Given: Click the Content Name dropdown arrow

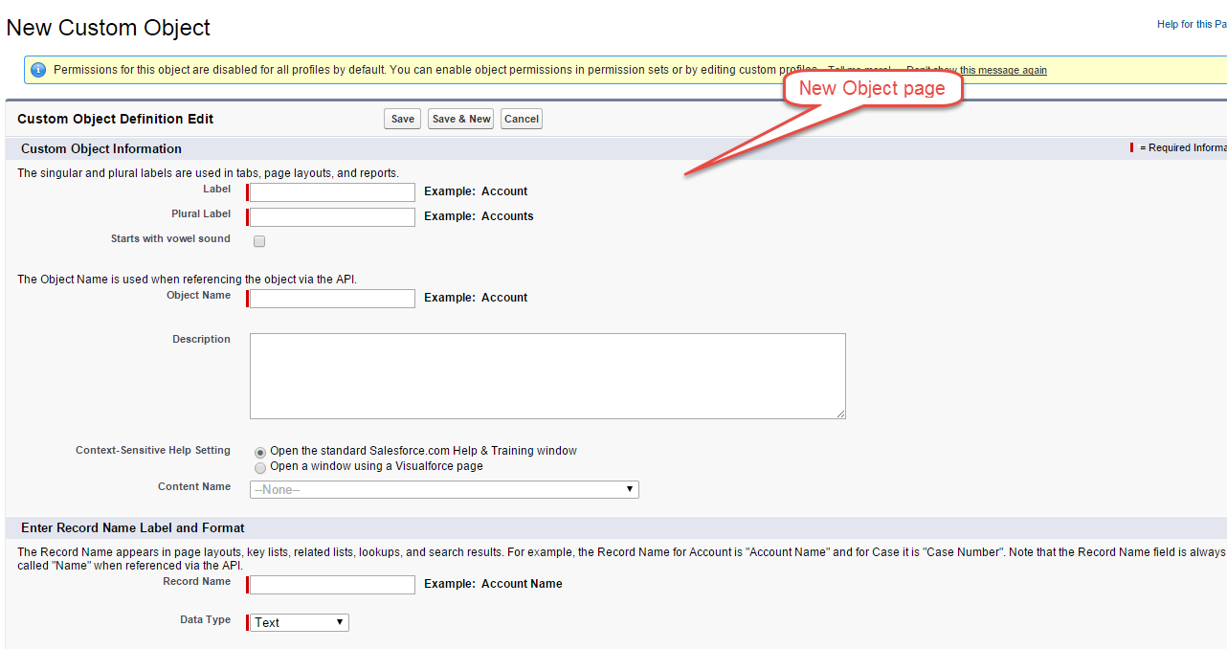Looking at the screenshot, I should click(629, 489).
